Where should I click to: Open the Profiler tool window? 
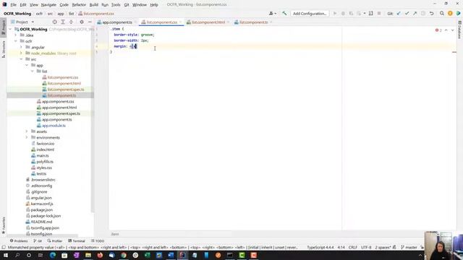[55, 240]
